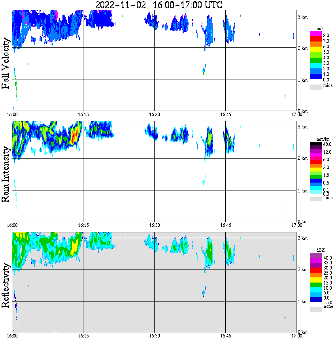Click the gray miss swatch in velocity legend
This screenshot has height=343, width=336.
pos(316,87)
